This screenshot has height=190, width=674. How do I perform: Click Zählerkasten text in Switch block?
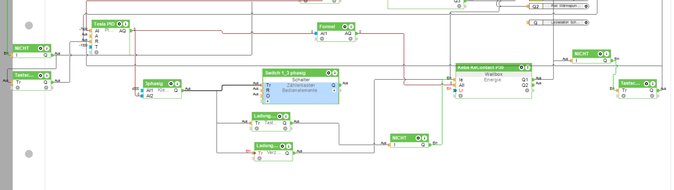click(x=301, y=85)
